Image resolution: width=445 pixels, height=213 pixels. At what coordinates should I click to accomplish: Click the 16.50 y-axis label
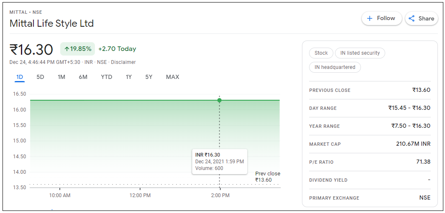pyautogui.click(x=20, y=94)
